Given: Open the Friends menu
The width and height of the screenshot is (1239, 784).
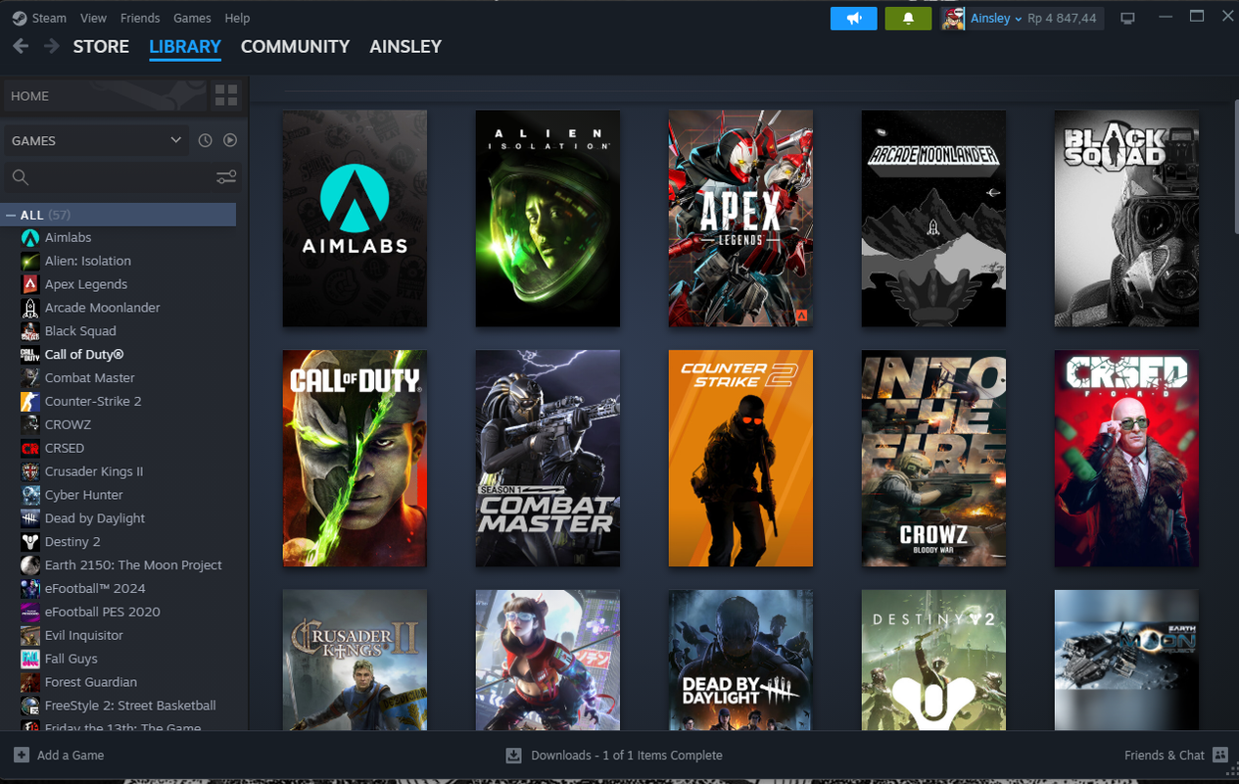Looking at the screenshot, I should pyautogui.click(x=140, y=18).
